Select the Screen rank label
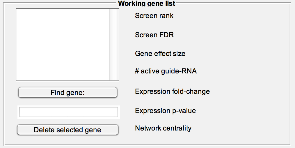 pyautogui.click(x=154, y=16)
